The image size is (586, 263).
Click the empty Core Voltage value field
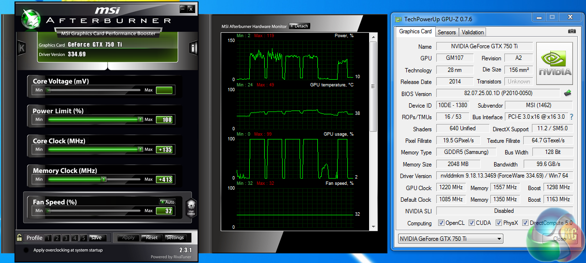click(x=164, y=90)
